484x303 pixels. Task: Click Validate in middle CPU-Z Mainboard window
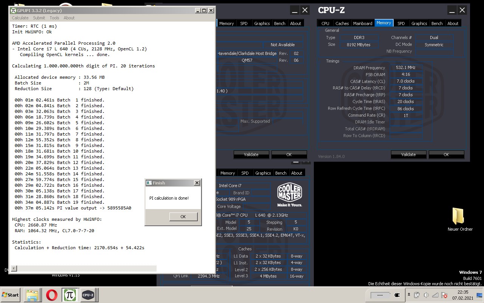pyautogui.click(x=251, y=155)
